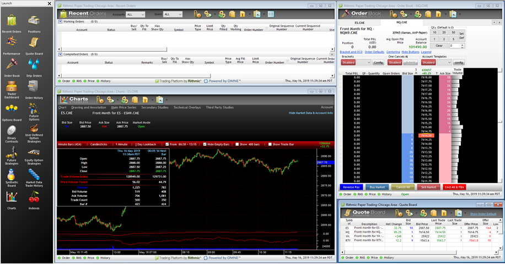Open User Defined Option Strategies

[x=34, y=134]
